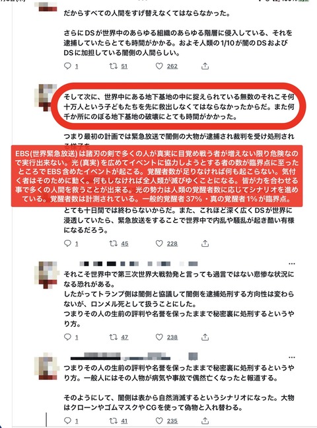Viewport: 317px width, 428px height.
Task: Retweet the post showing 51 retweets
Action: (x=114, y=66)
